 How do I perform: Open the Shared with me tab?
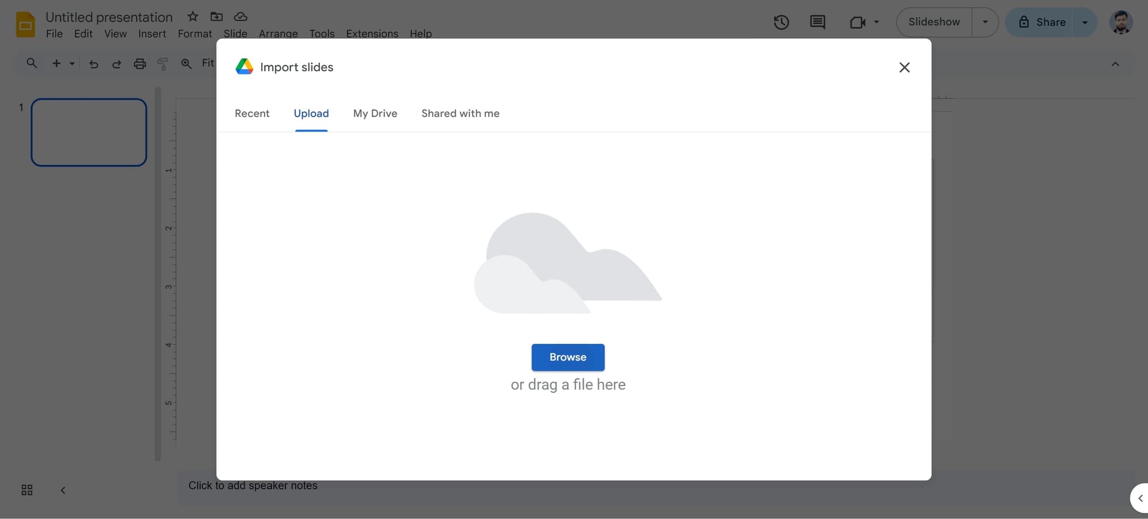pyautogui.click(x=460, y=113)
